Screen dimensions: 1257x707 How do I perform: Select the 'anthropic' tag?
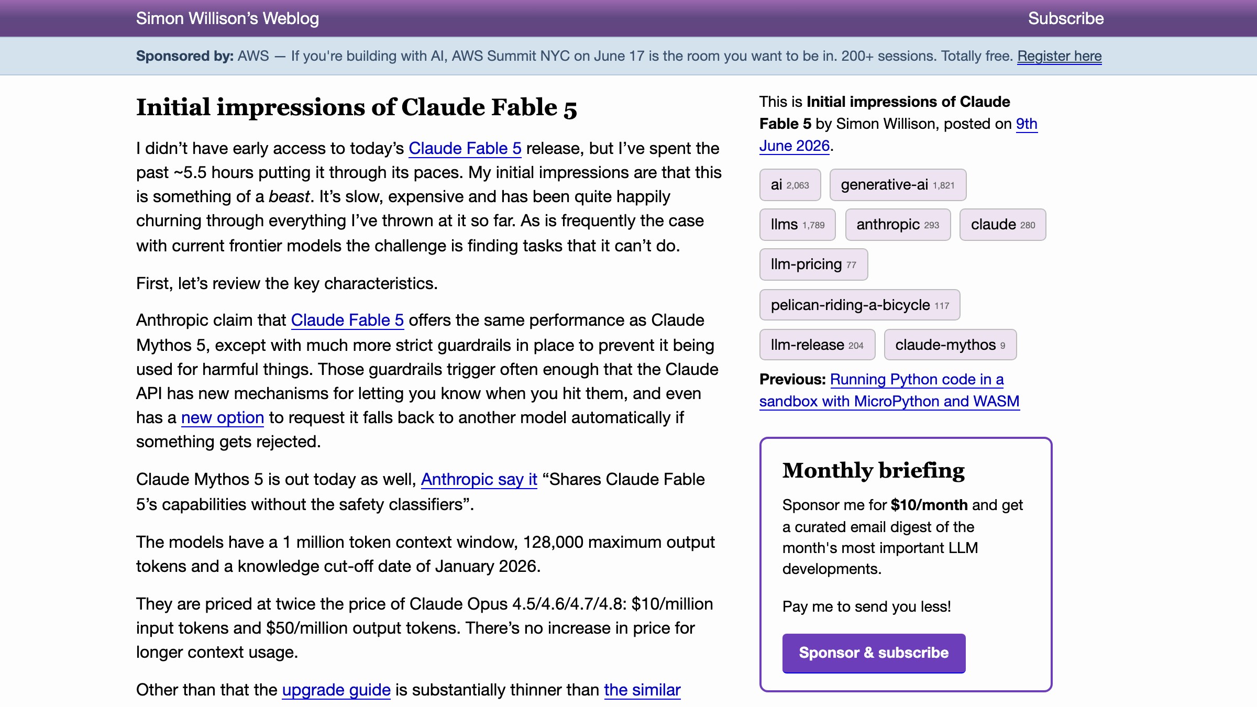click(898, 225)
